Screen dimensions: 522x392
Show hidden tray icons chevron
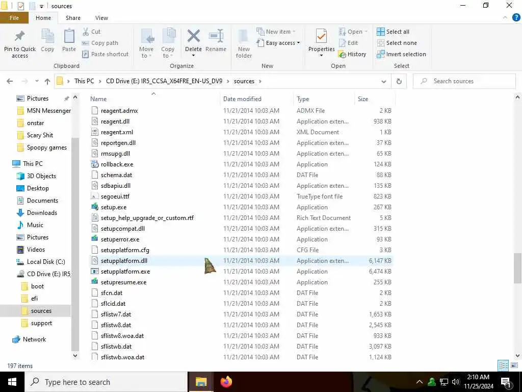(420, 382)
